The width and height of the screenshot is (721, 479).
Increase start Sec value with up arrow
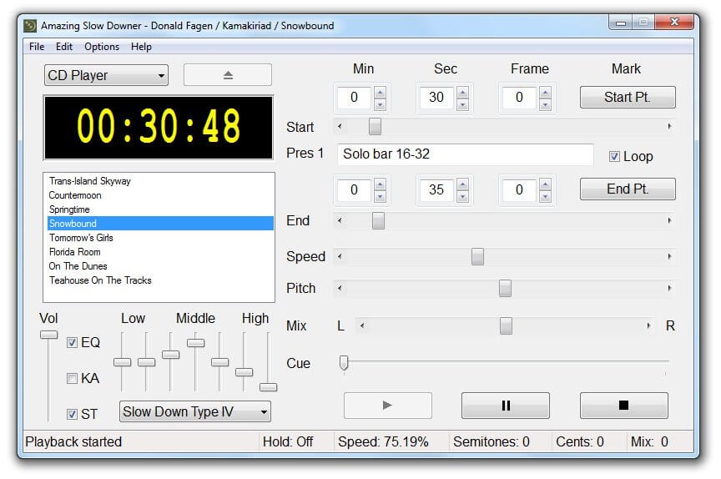pos(461,93)
